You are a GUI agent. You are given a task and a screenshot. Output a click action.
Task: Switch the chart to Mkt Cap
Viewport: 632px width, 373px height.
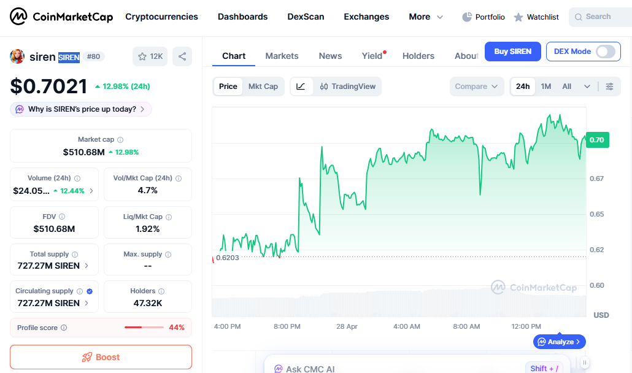[263, 87]
